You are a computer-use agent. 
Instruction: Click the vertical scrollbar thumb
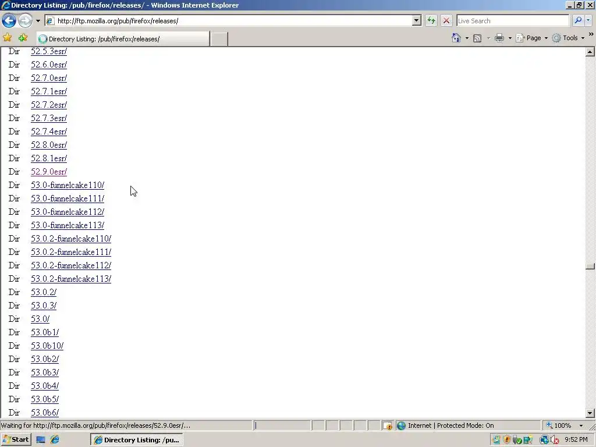pos(590,267)
